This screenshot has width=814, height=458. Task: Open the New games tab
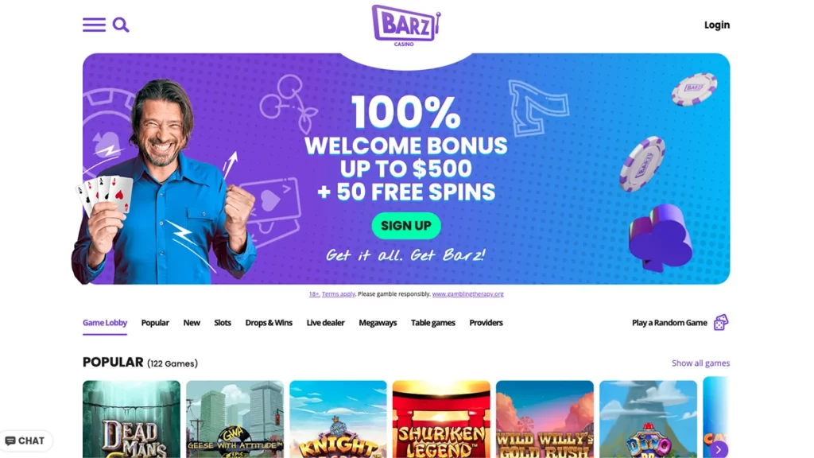tap(192, 323)
